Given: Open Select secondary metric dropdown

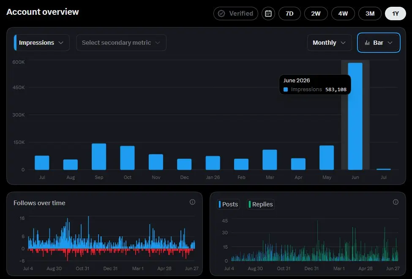Looking at the screenshot, I should (121, 43).
